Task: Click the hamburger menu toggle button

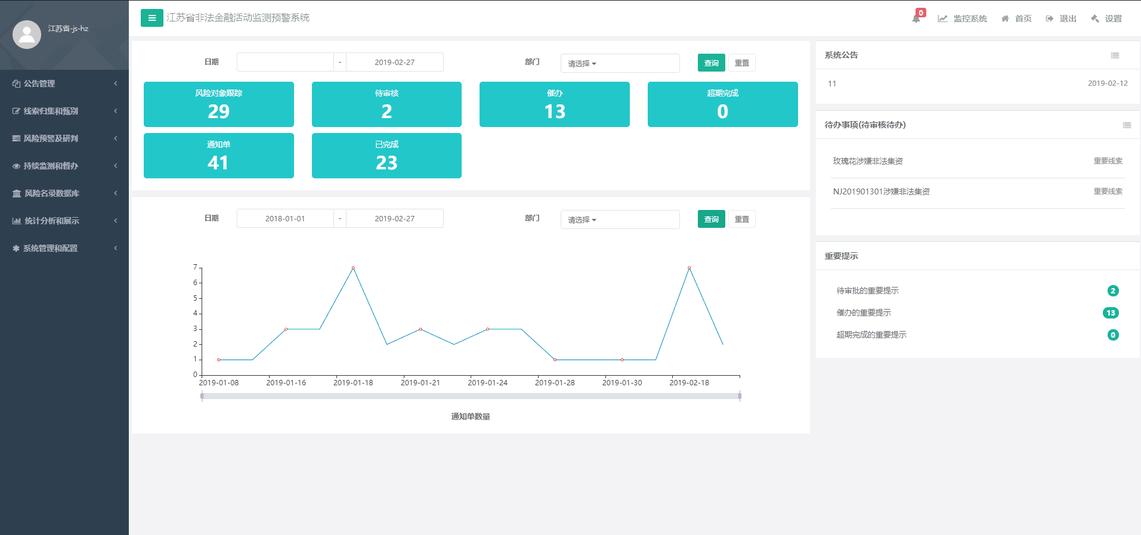Action: (151, 18)
